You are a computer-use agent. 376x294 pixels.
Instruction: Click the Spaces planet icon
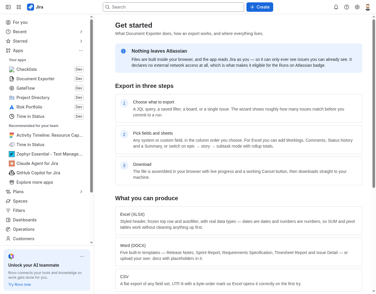[x=8, y=201]
